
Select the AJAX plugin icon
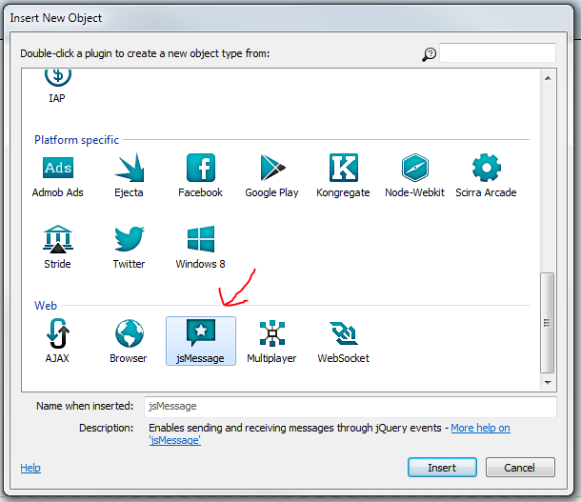coord(58,334)
